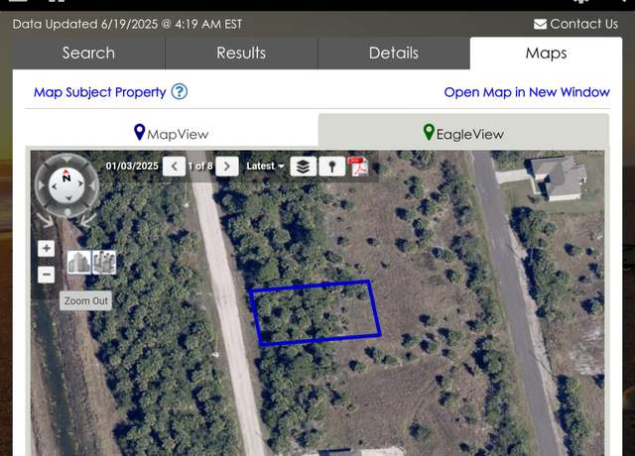Viewport: 635px width, 456px height.
Task: Zoom out with the minus button
Action: coord(47,275)
